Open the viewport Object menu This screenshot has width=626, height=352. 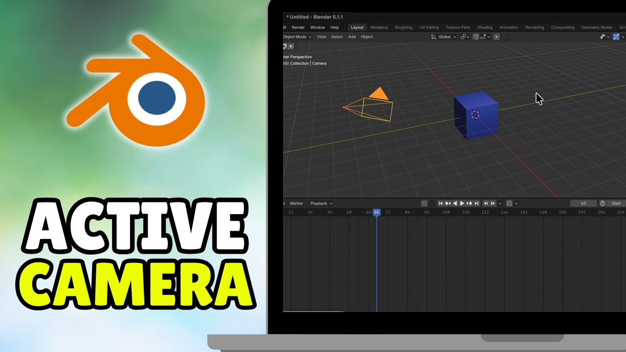click(x=367, y=37)
